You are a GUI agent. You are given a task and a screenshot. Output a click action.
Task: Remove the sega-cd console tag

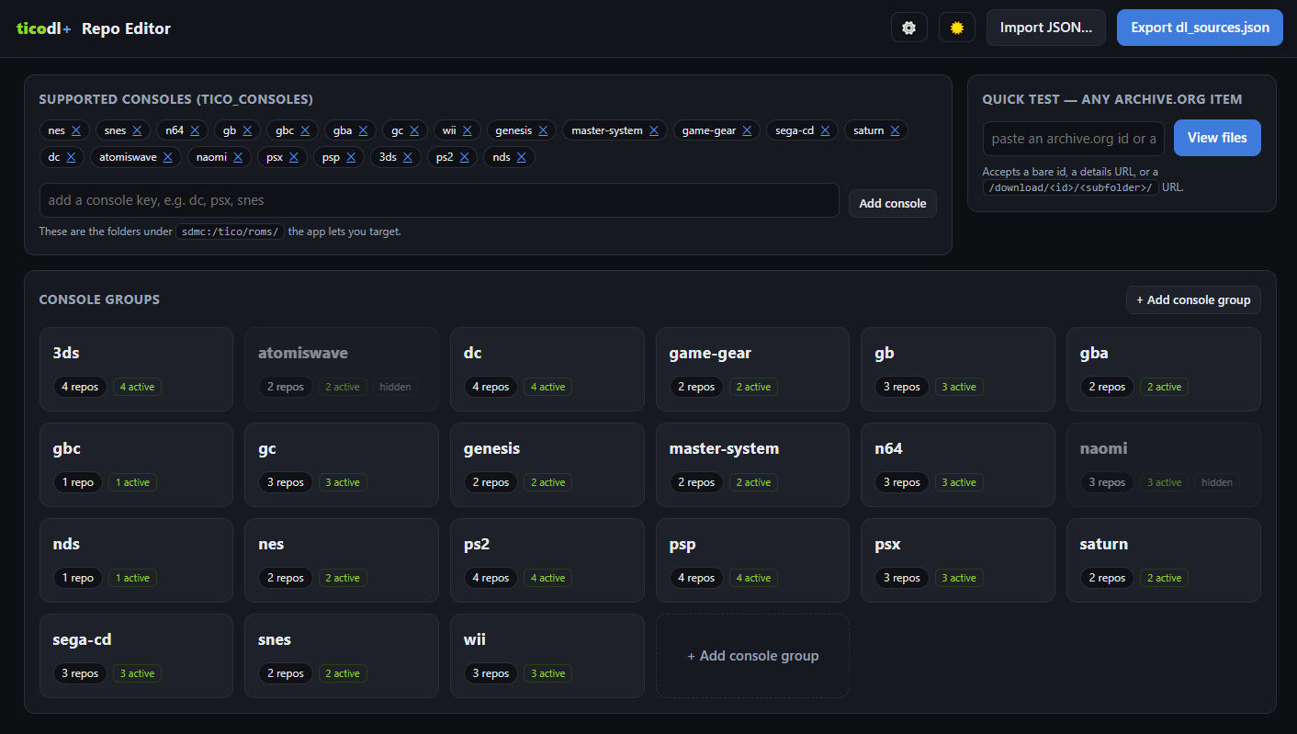(x=825, y=130)
